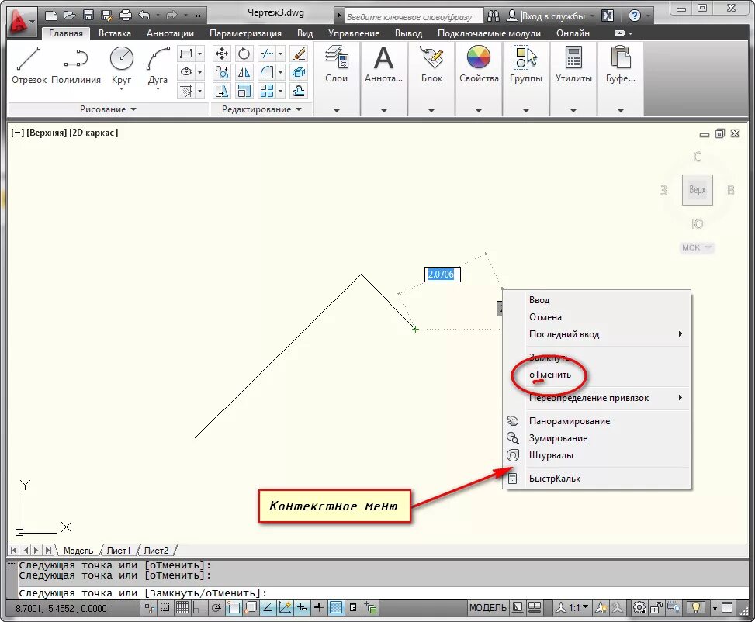Select the Полилиния polyline tool
Viewport: 755px width, 622px height.
[75, 65]
